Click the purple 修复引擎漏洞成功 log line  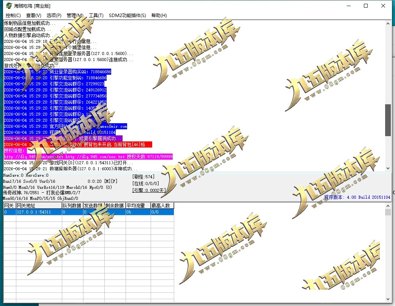(63, 138)
